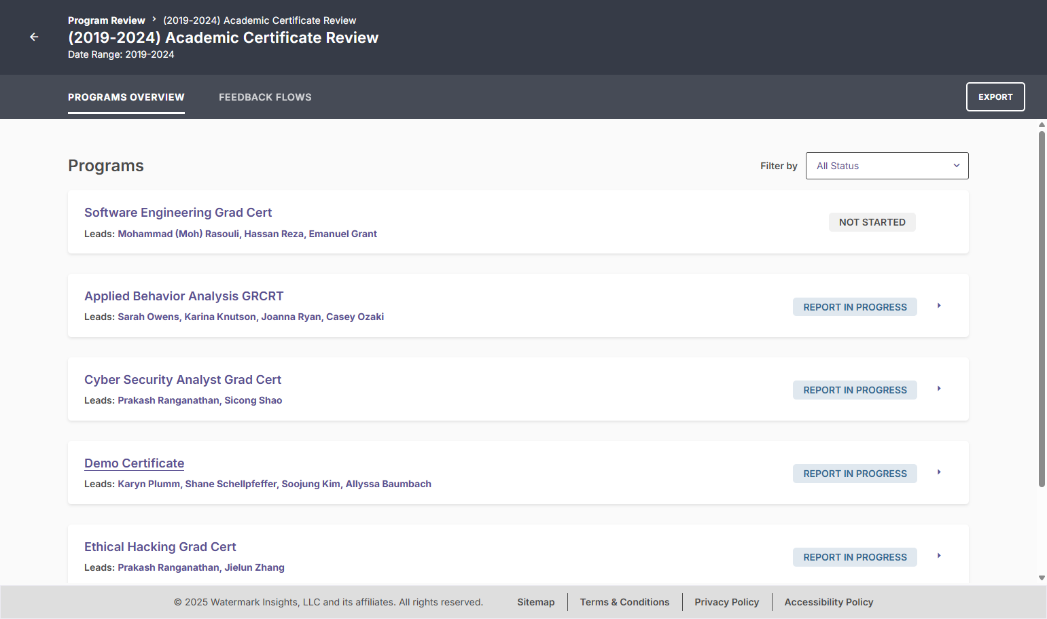This screenshot has width=1047, height=619.
Task: Open Applied Behavior Analysis GRCRT program
Action: click(184, 296)
